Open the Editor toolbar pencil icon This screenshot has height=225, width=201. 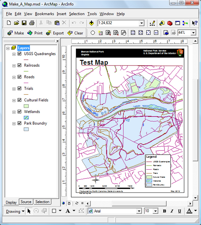(152, 23)
